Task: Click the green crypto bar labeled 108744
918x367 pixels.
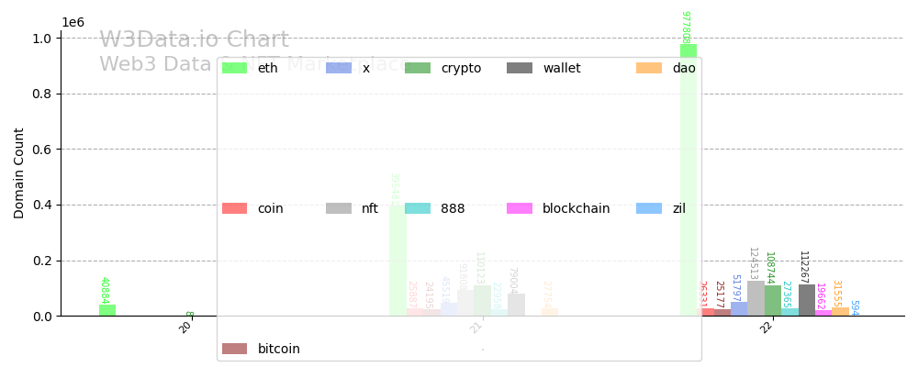Action: point(773,301)
